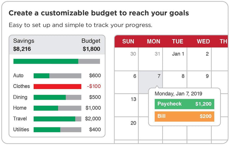The width and height of the screenshot is (230, 154).
Task: Select the Travel budget bar
Action: pyautogui.click(x=58, y=119)
